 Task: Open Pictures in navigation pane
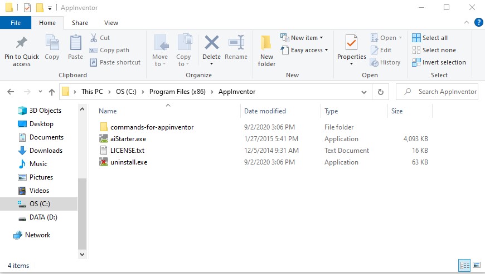(41, 177)
